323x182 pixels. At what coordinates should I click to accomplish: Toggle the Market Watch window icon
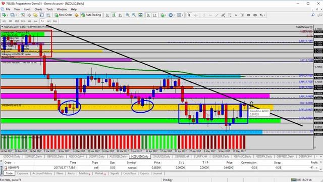(x=23, y=15)
